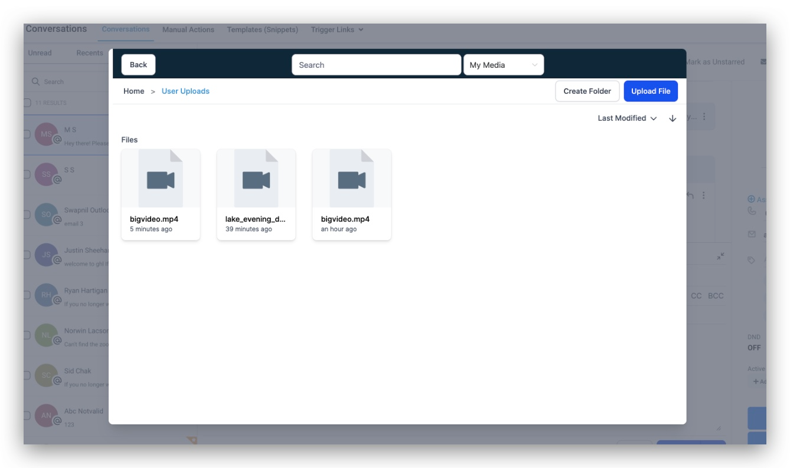Click the email envelope icon in contact panel
The image size is (790, 468).
click(x=752, y=234)
